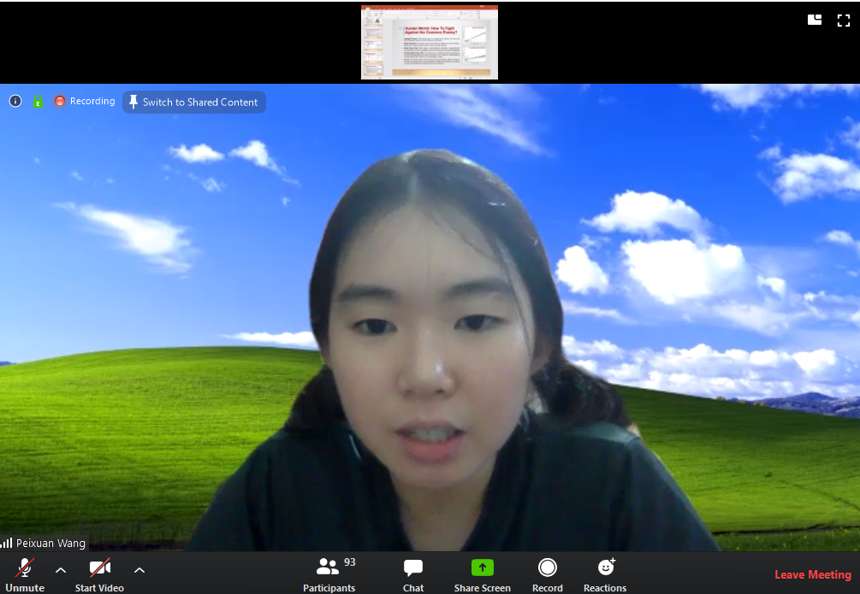Open the Participants panel
The width and height of the screenshot is (860, 594).
click(329, 573)
